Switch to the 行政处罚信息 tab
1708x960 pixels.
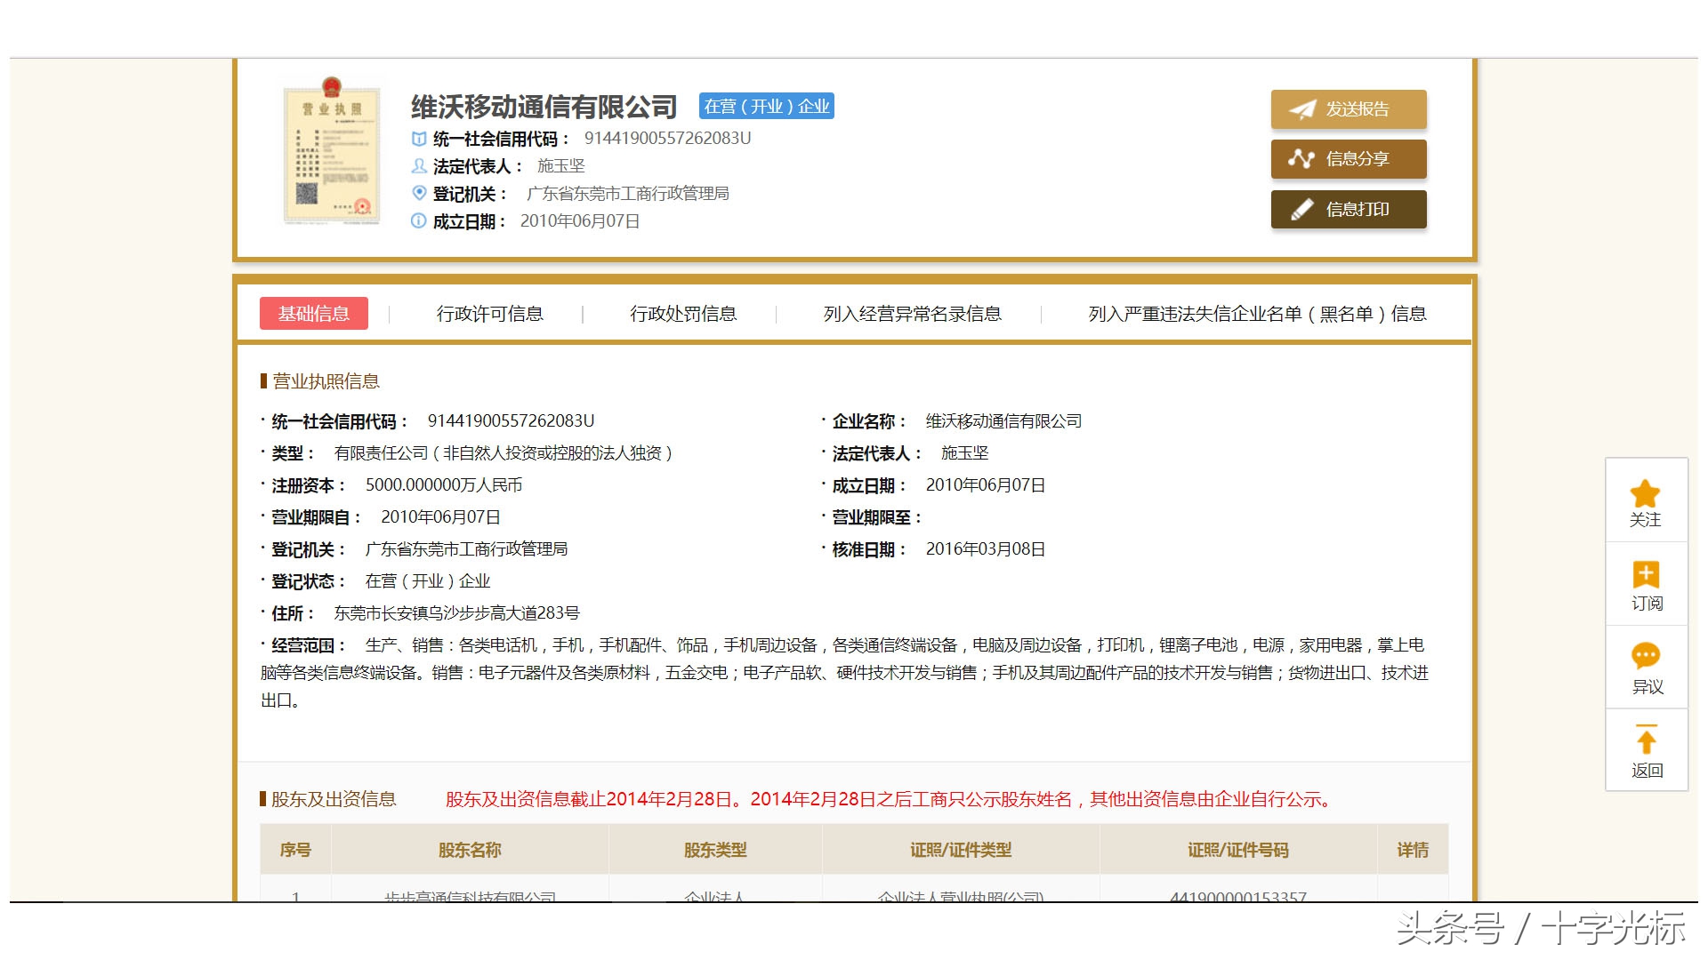[683, 313]
